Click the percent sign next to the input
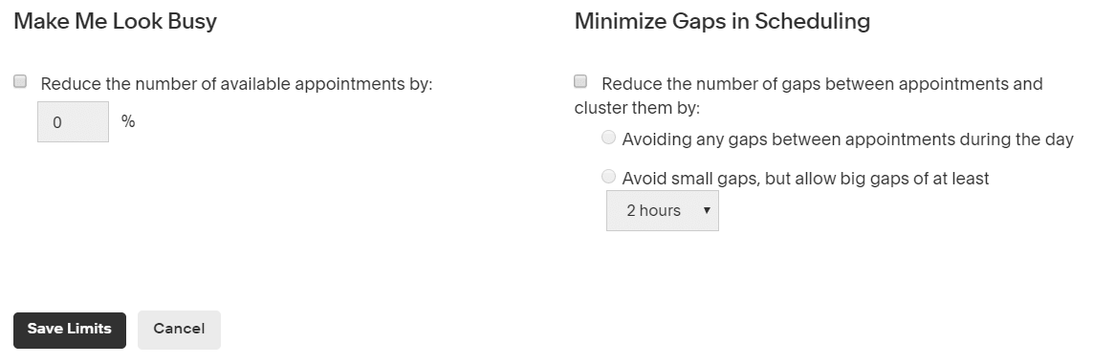The height and width of the screenshot is (364, 1093). point(128,121)
